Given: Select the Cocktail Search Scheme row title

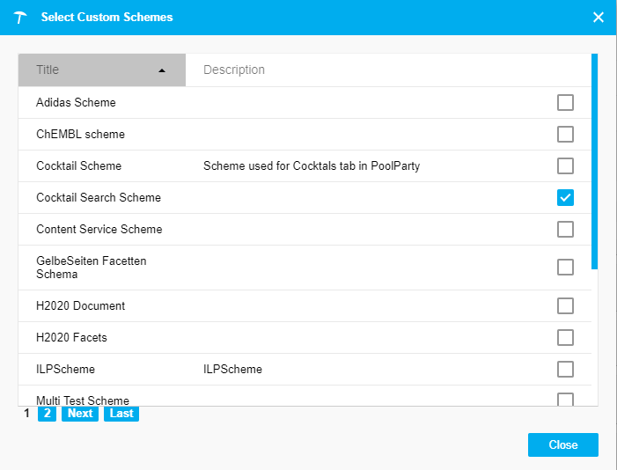Looking at the screenshot, I should click(x=99, y=198).
